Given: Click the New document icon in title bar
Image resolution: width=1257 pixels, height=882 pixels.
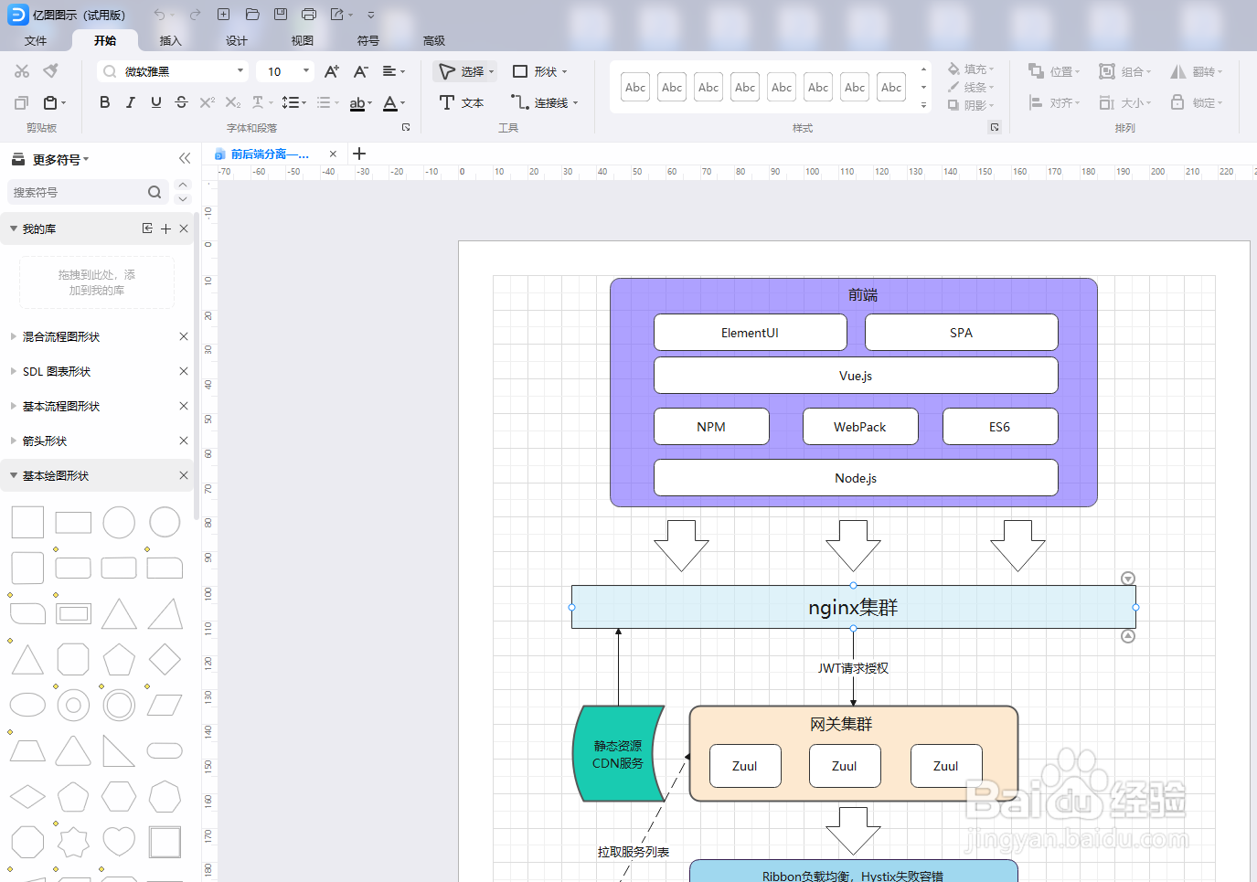Looking at the screenshot, I should pos(223,15).
